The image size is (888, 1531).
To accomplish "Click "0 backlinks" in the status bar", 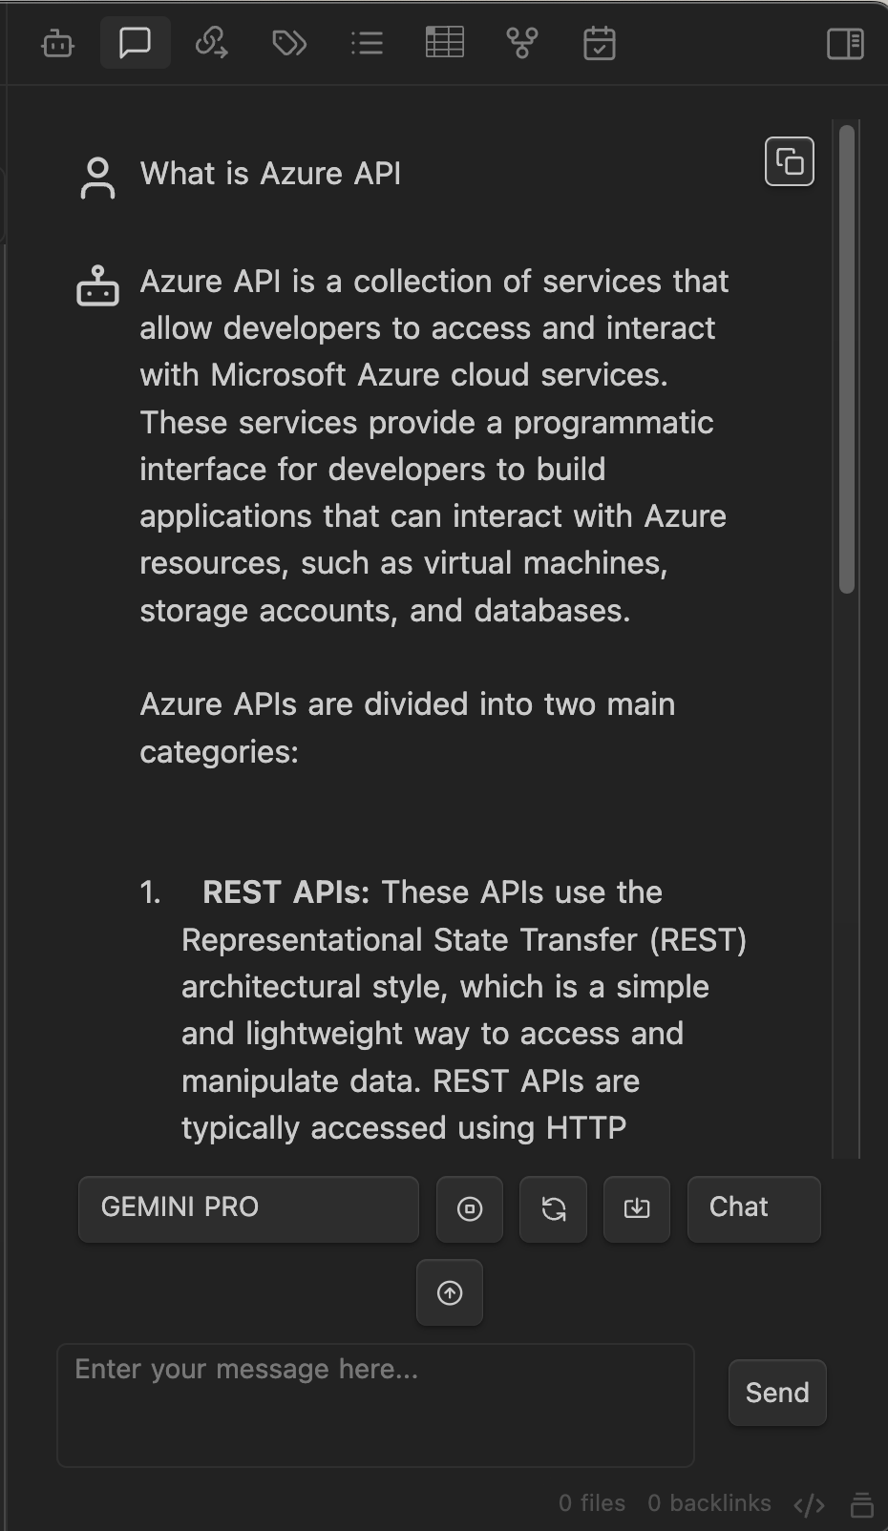I will pyautogui.click(x=708, y=1503).
